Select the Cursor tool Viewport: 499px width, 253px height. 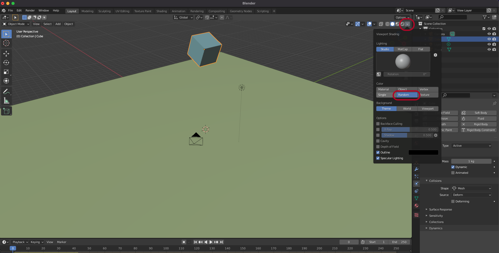[7, 43]
